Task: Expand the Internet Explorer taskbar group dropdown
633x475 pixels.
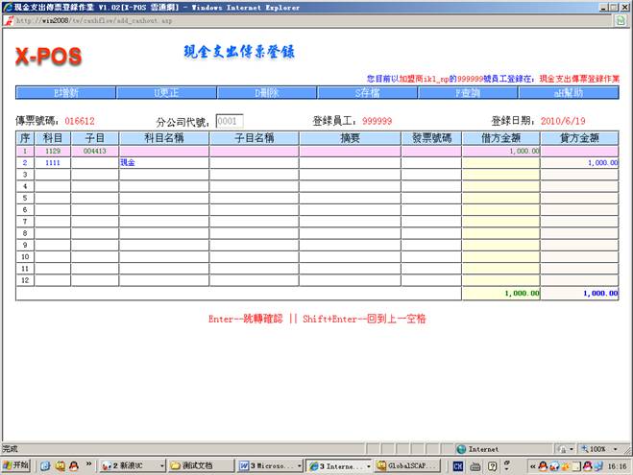Action: (369, 465)
